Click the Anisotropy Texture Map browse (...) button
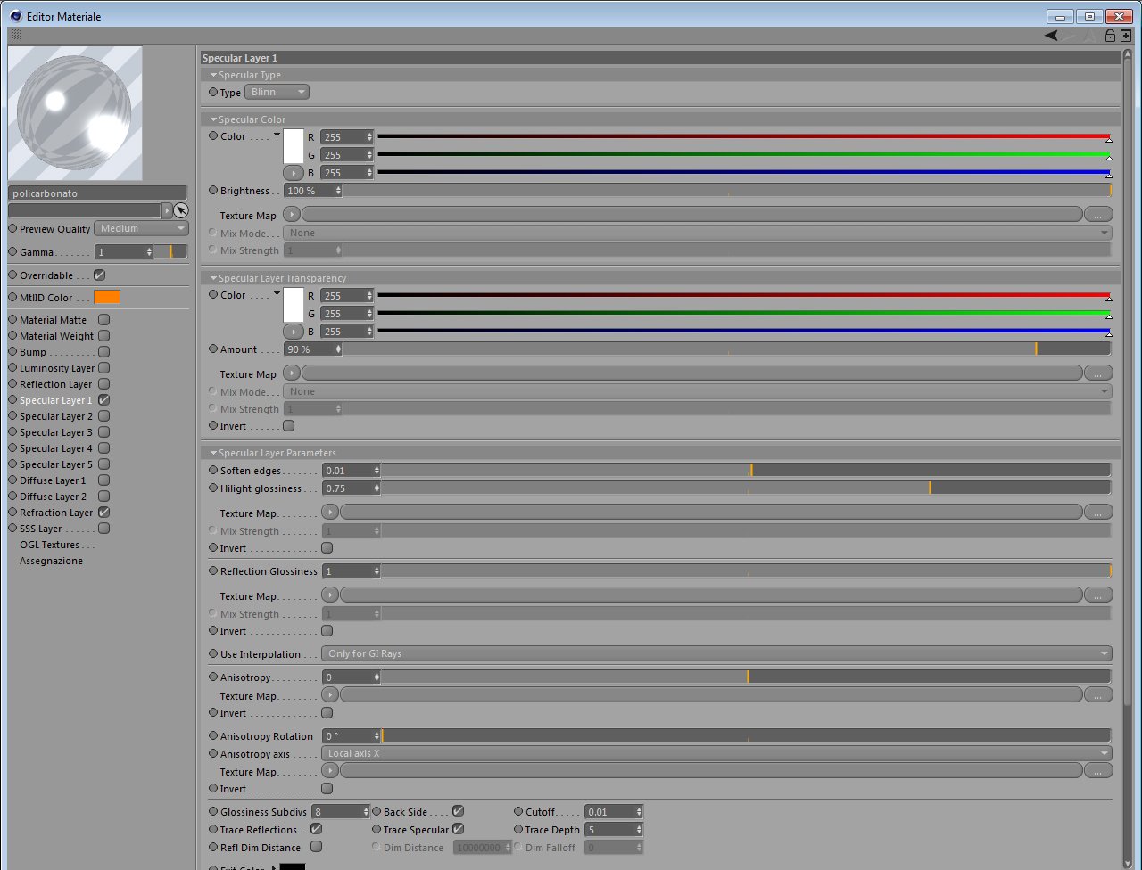Viewport: 1142px width, 870px height. coord(1098,695)
